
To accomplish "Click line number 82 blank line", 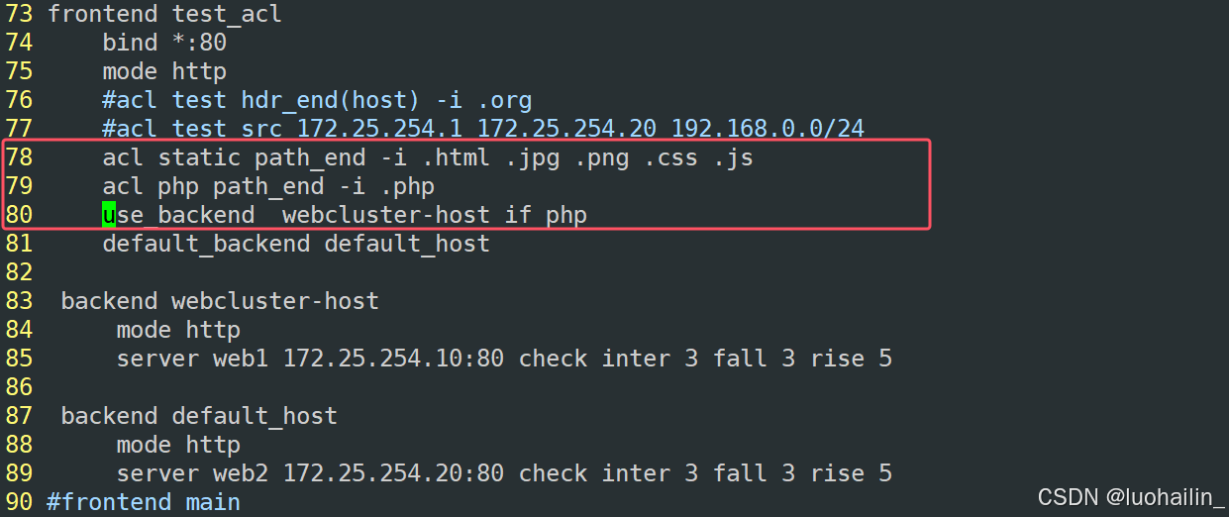I will [x=19, y=272].
